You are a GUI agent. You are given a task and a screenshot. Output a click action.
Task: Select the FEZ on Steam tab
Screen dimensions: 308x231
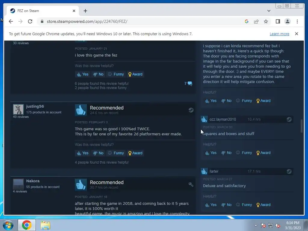[x=43, y=11]
